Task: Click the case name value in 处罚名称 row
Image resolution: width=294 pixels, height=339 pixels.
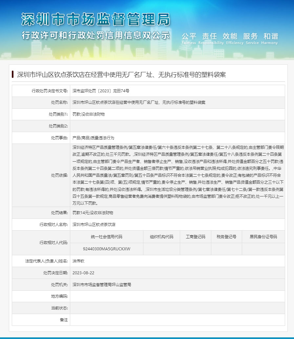Action: tap(139, 102)
